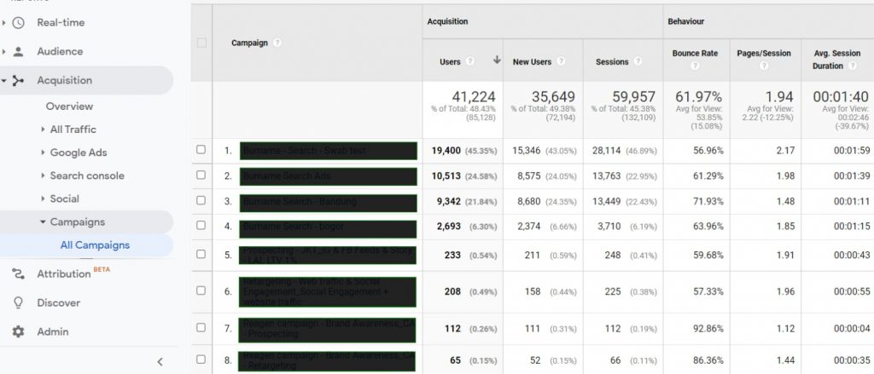Collapse the Acquisition section arrow
This screenshot has width=874, height=374.
pos(4,81)
